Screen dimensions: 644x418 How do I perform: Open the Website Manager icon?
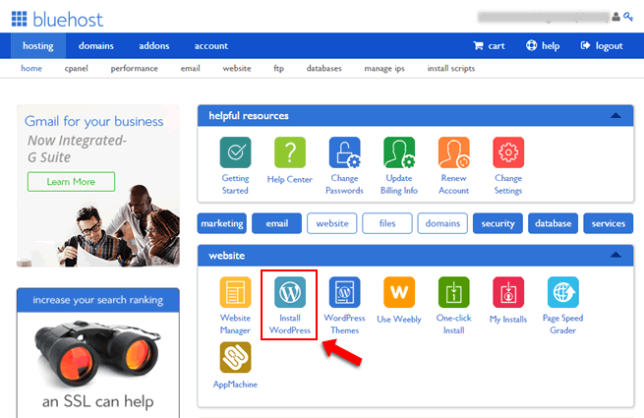235,292
